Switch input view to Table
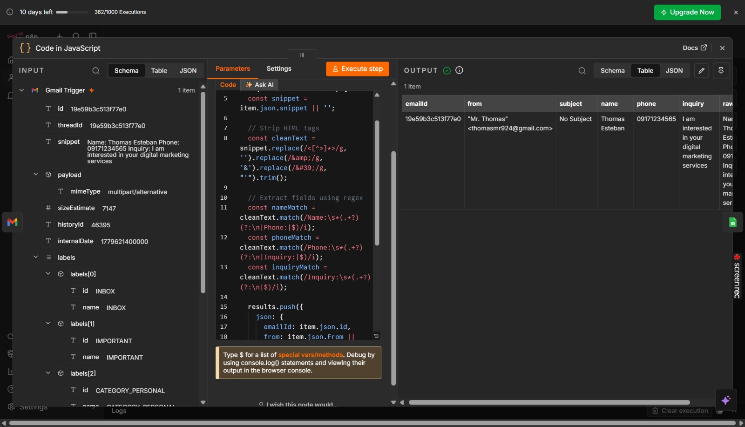Image resolution: width=745 pixels, height=427 pixels. pos(159,71)
